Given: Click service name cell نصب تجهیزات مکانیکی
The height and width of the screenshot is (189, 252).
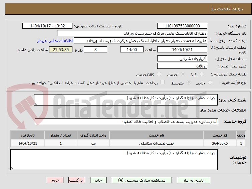Looking at the screenshot, I should point(156,143).
